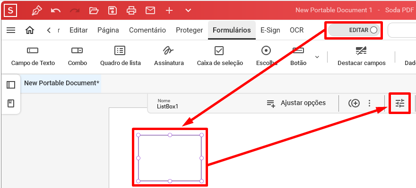Show earlier ribbon tabs with left chevron
The height and width of the screenshot is (188, 416).
click(x=49, y=30)
